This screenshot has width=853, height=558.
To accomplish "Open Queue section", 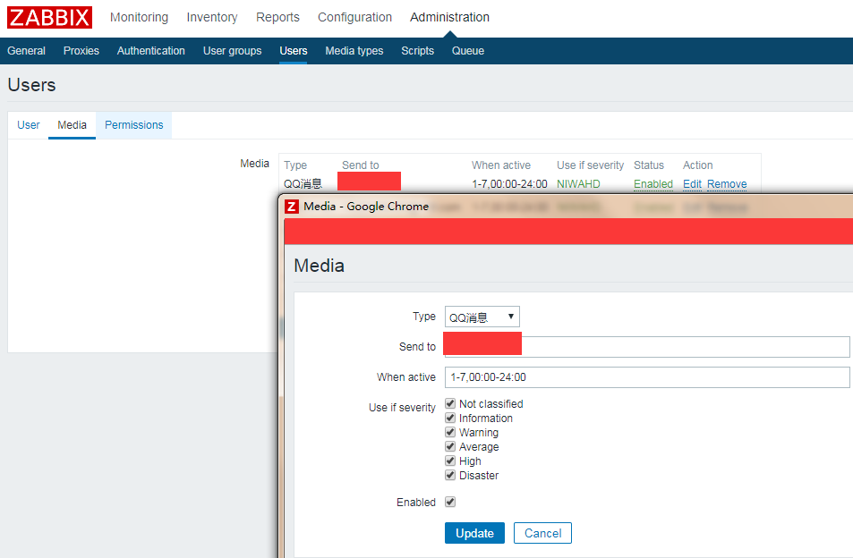I will pos(468,51).
